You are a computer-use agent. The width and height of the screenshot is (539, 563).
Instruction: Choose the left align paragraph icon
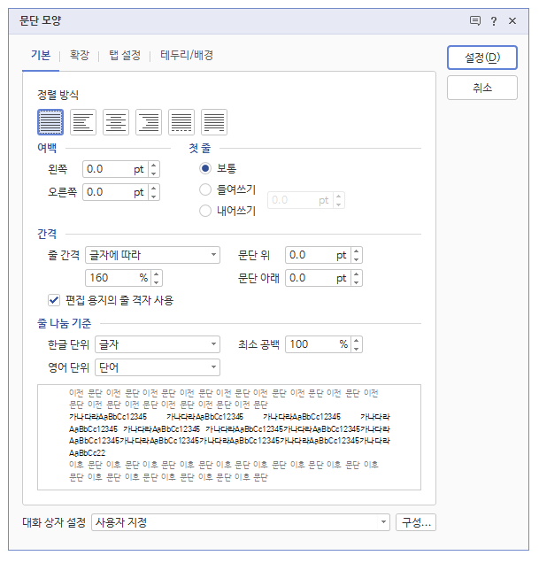tap(83, 121)
